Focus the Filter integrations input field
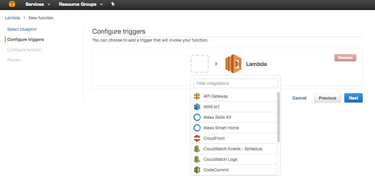 click(235, 84)
